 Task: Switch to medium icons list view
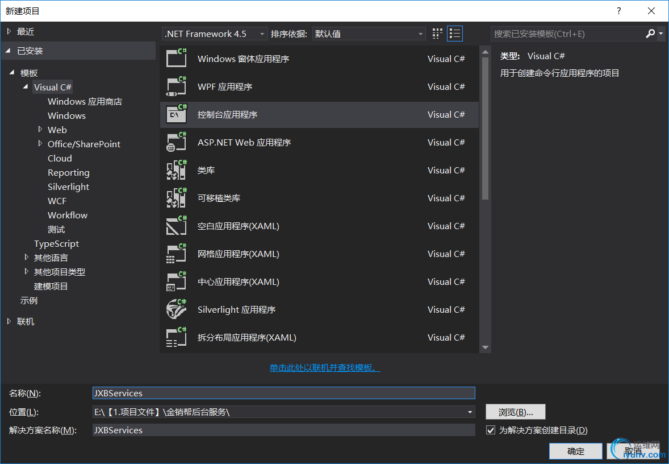tap(455, 34)
